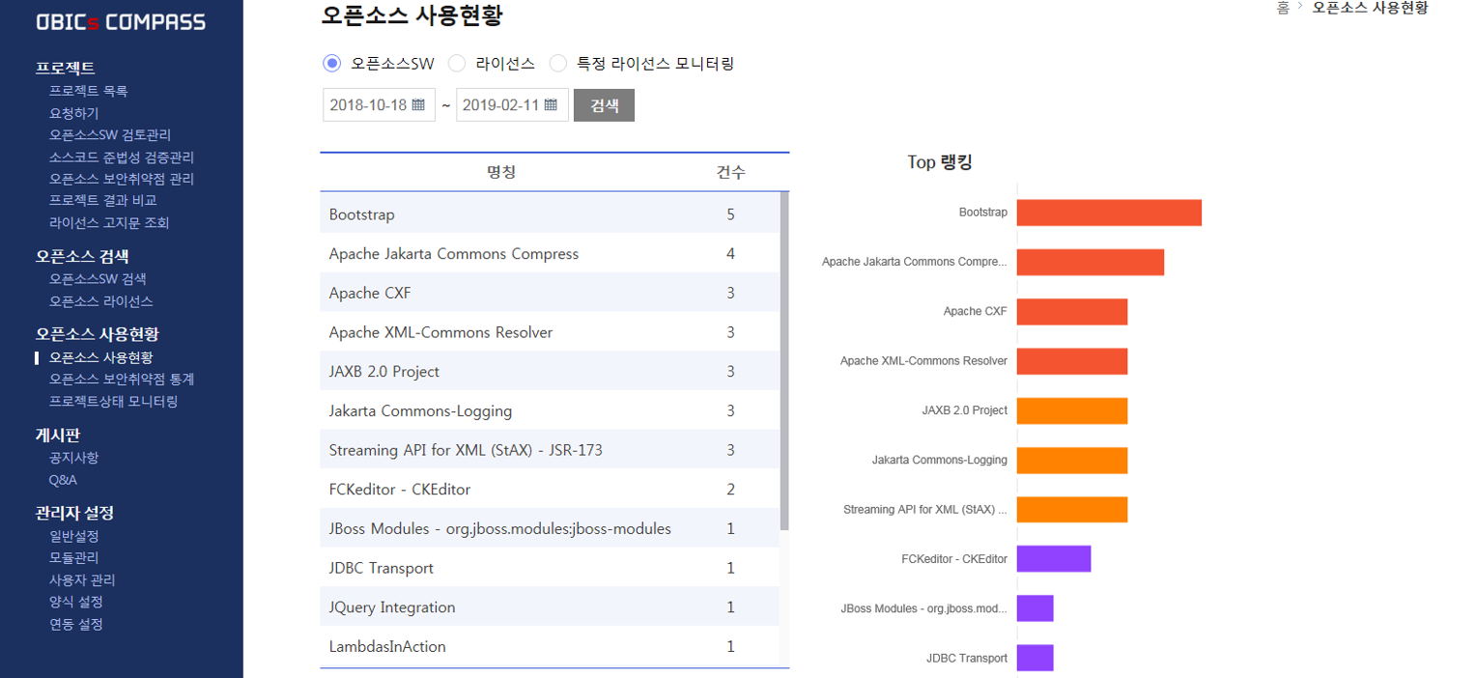Open 요청하기 in the sidebar

point(74,113)
